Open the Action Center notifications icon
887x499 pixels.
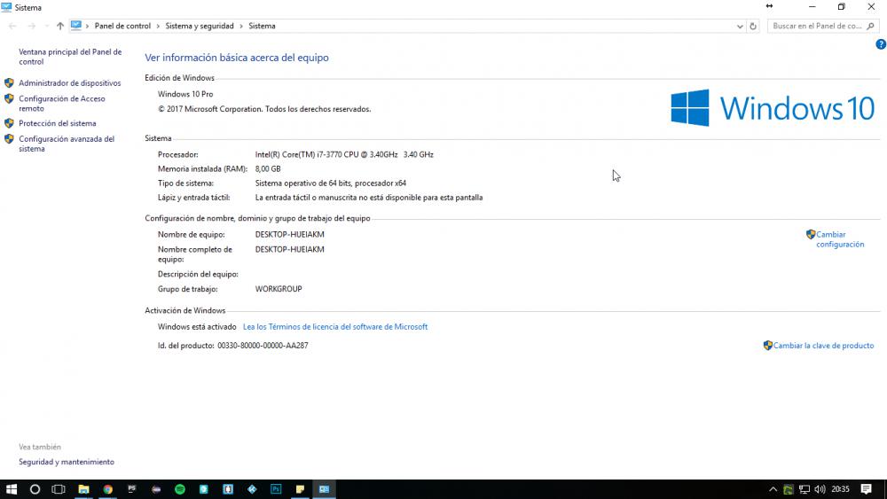[866, 489]
